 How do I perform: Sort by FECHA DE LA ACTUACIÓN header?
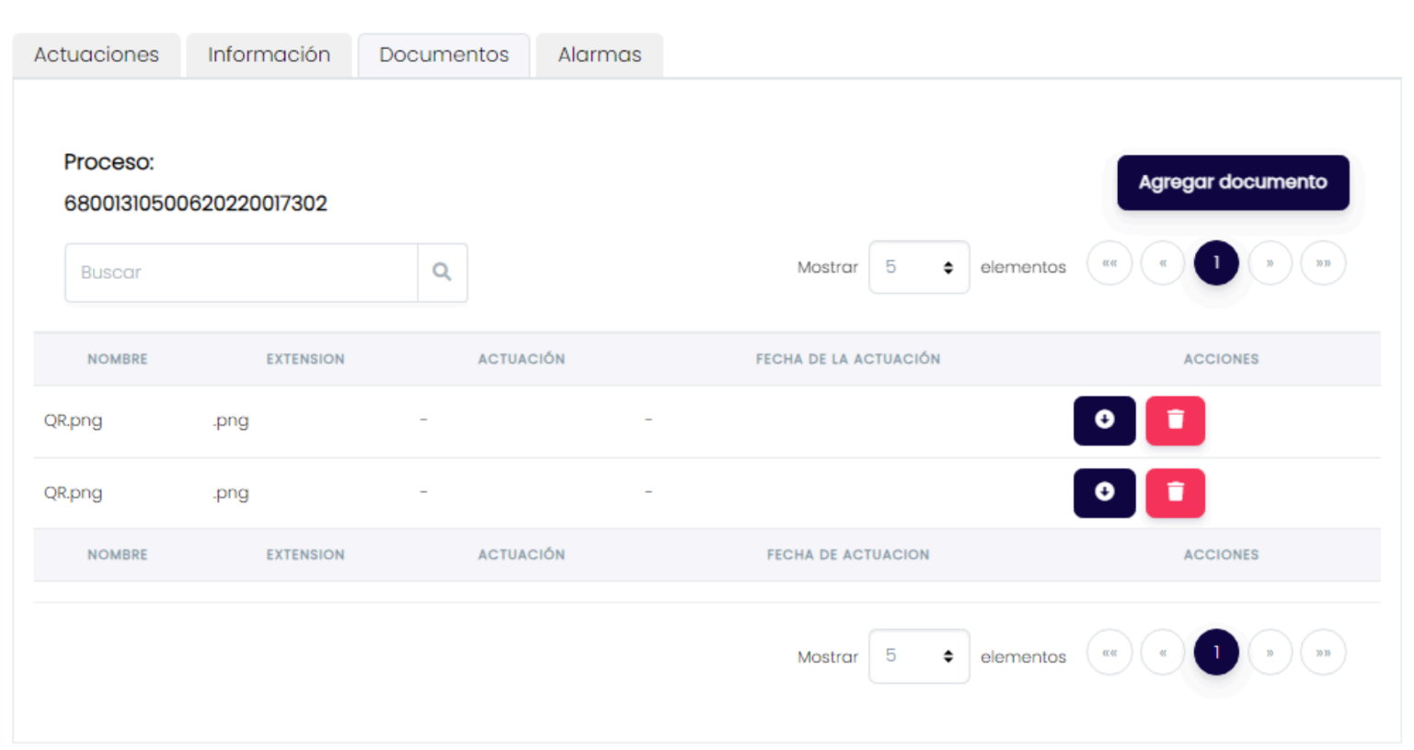pos(848,359)
